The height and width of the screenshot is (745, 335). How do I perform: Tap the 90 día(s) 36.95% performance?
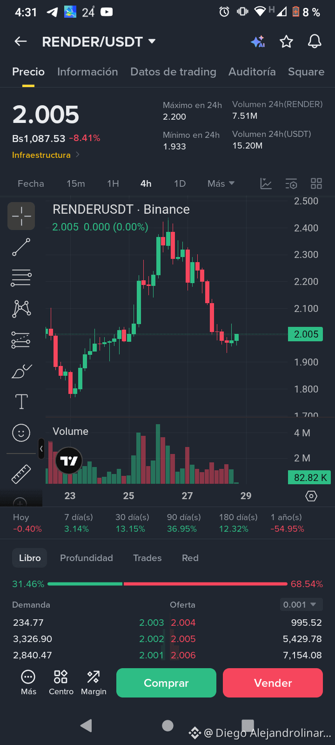[184, 523]
